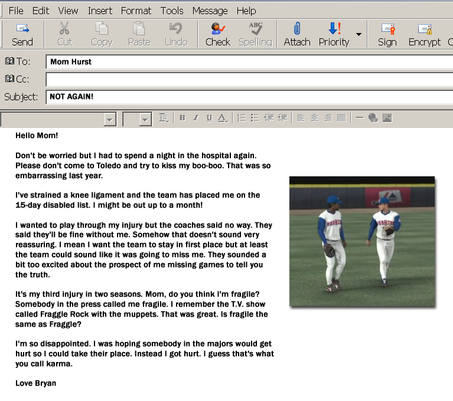Apply bulleted list formatting
The height and width of the screenshot is (401, 453).
255,118
